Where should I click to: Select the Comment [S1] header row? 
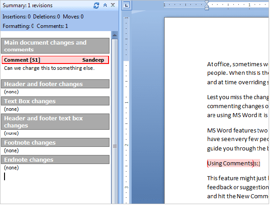(x=55, y=60)
